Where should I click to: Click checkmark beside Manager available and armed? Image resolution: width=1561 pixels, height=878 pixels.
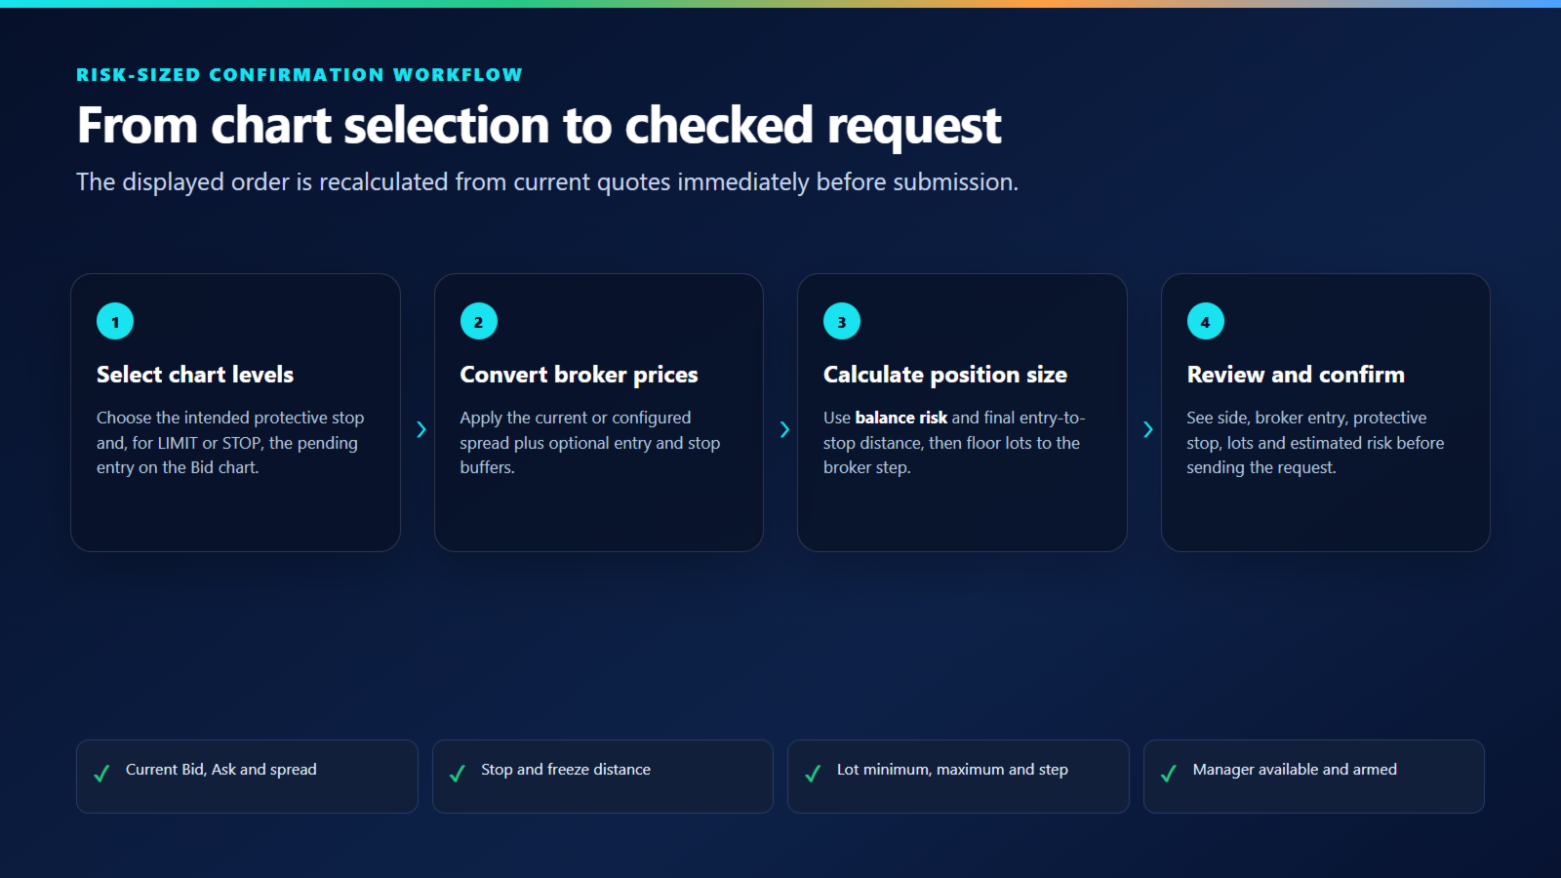click(1168, 774)
